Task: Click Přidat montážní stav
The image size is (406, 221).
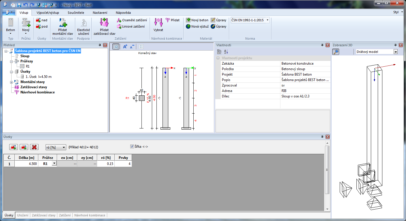Action: [x=63, y=26]
